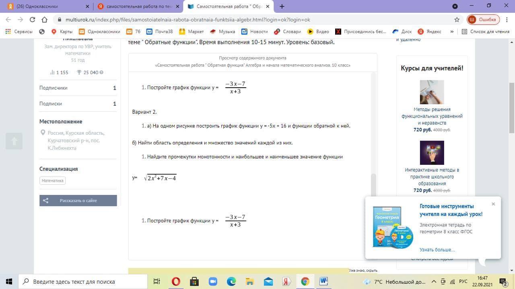
Task: Click the home icon in browser toolbar
Action: [x=45, y=19]
